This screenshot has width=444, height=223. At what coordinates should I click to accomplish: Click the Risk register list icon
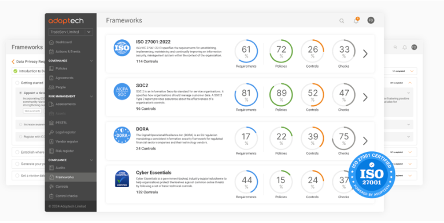tap(51, 151)
